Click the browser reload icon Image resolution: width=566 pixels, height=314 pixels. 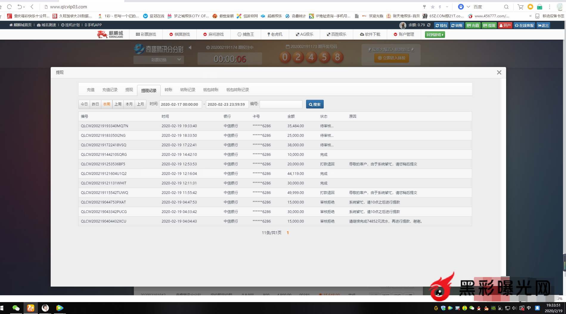pos(10,7)
